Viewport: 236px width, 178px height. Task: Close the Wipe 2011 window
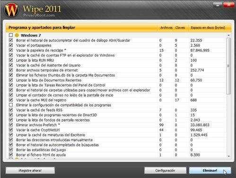[x=228, y=5]
